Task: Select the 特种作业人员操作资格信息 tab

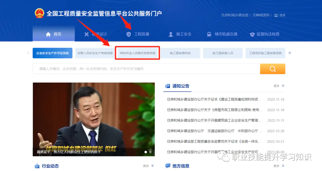Action: (137, 53)
